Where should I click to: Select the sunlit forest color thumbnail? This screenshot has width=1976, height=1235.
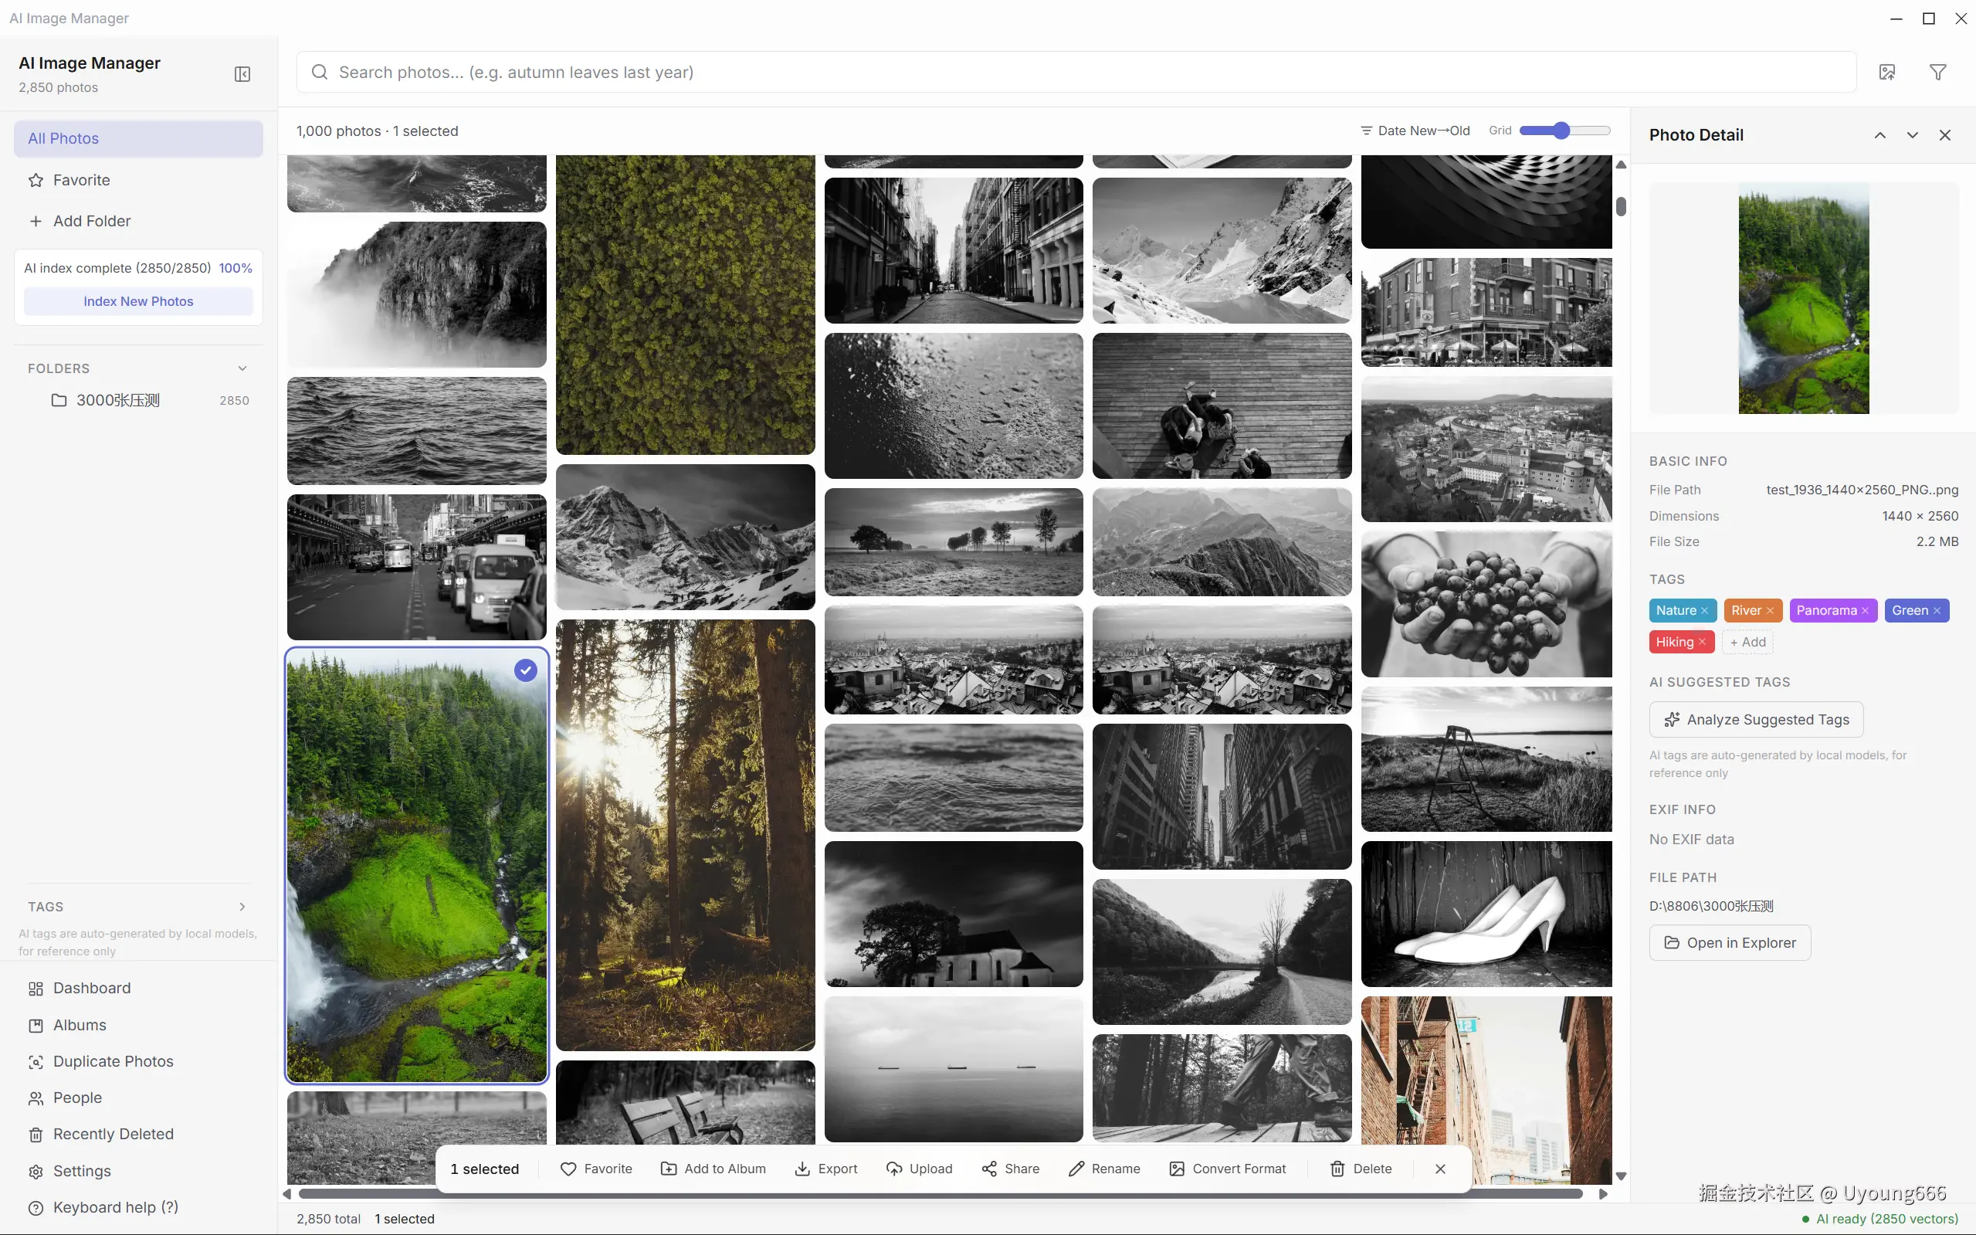pos(685,835)
